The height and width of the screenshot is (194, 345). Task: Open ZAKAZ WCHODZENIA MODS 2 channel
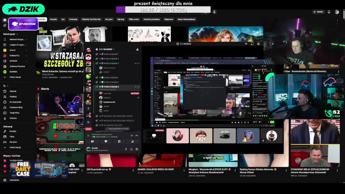[117, 121]
